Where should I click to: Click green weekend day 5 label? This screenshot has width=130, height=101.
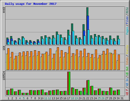point(24,98)
